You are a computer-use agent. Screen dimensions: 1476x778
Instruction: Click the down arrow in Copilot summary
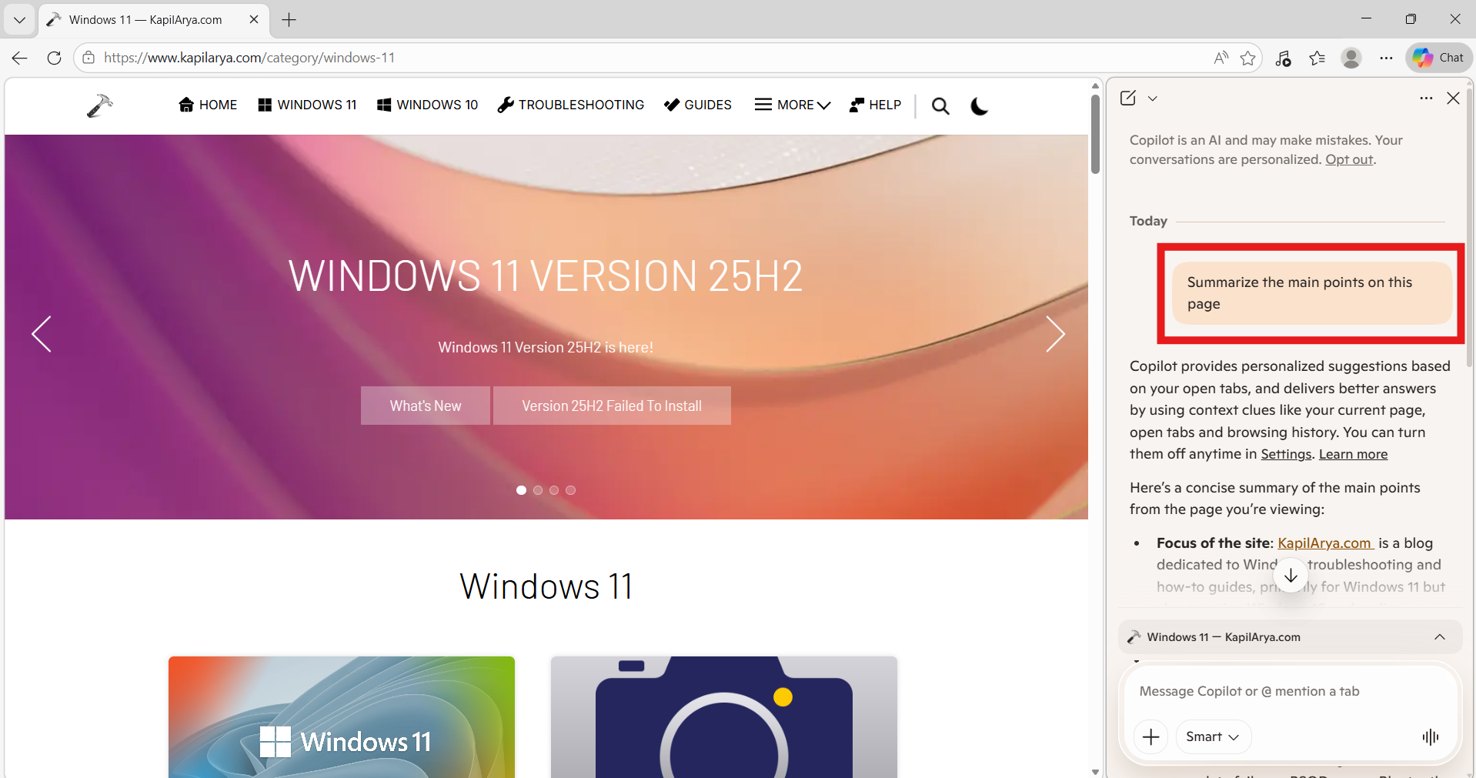click(x=1291, y=574)
